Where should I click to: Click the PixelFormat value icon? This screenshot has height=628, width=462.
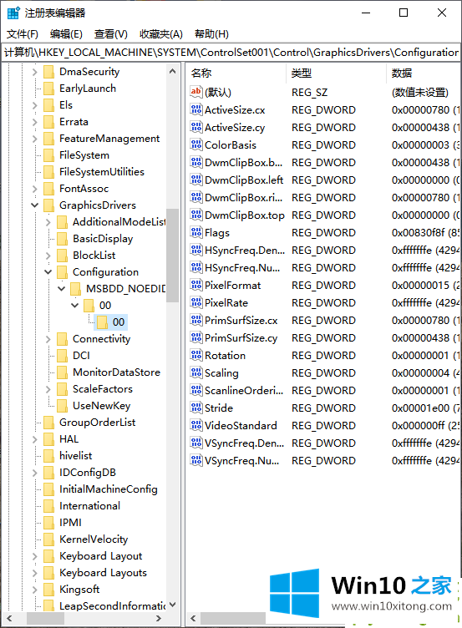pos(196,285)
